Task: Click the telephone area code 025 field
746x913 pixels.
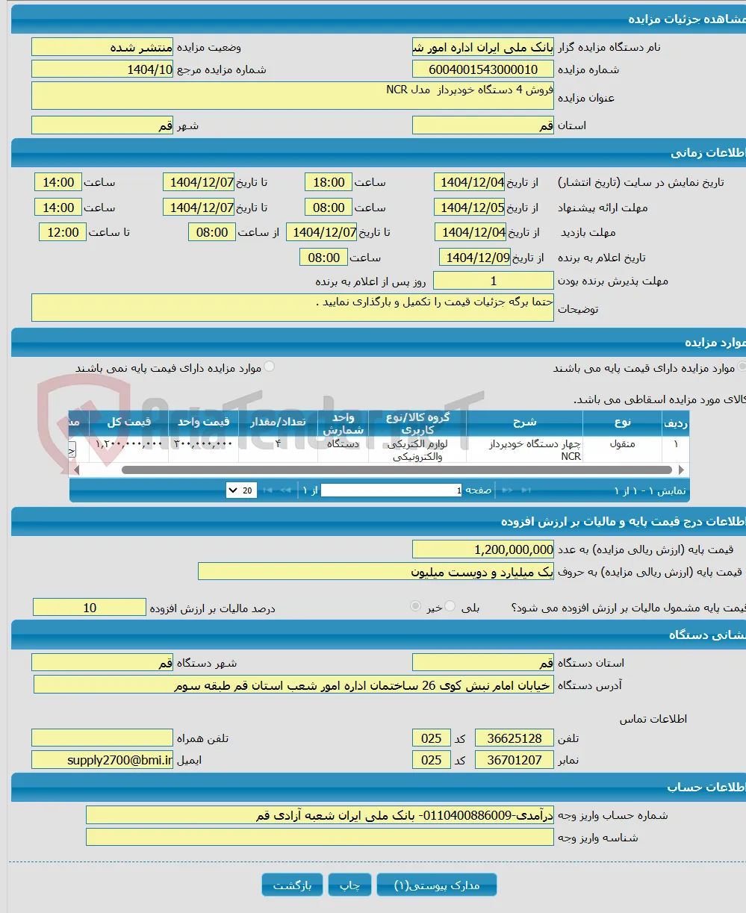Action: coord(432,738)
